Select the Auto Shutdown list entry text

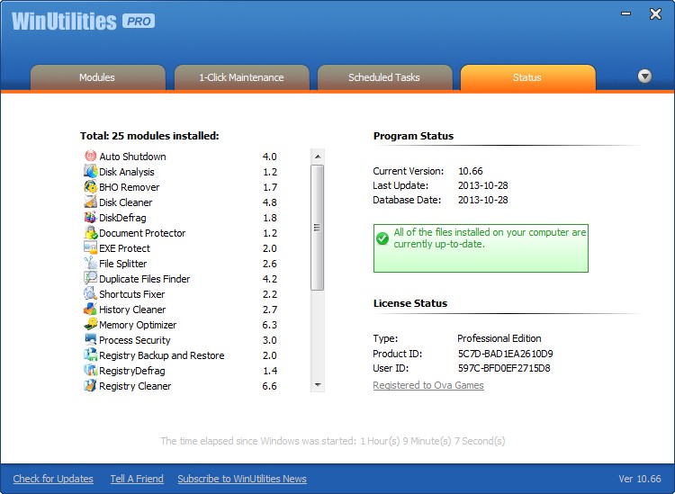(132, 157)
